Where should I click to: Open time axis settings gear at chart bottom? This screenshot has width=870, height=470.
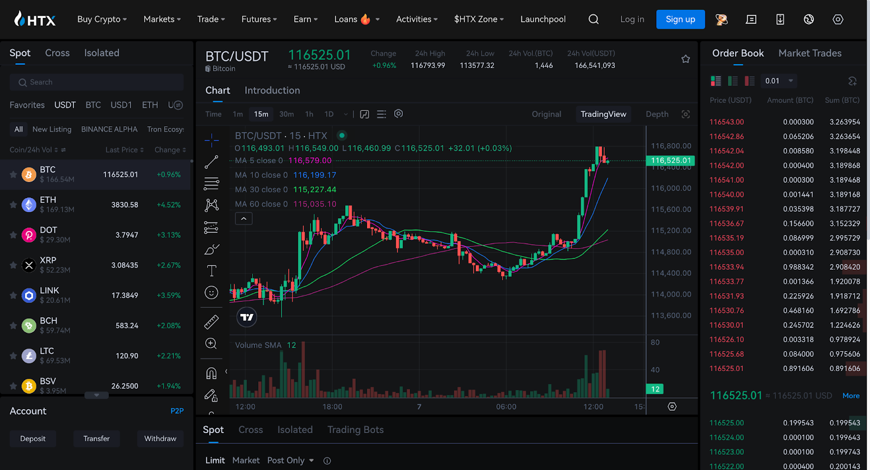point(672,406)
